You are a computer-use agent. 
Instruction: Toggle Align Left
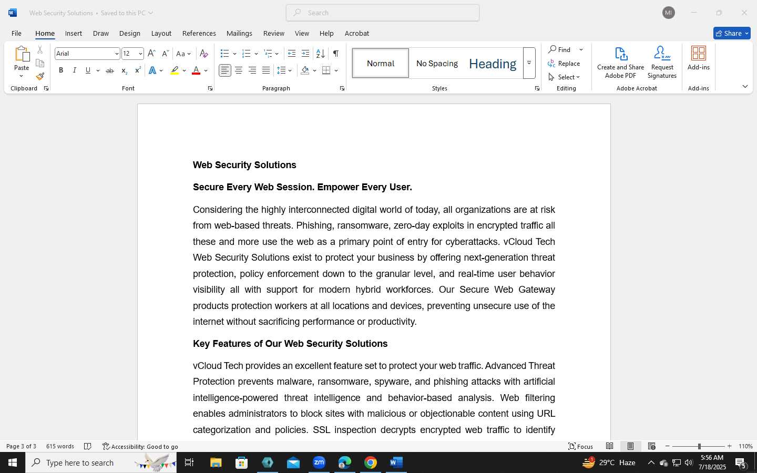point(225,70)
